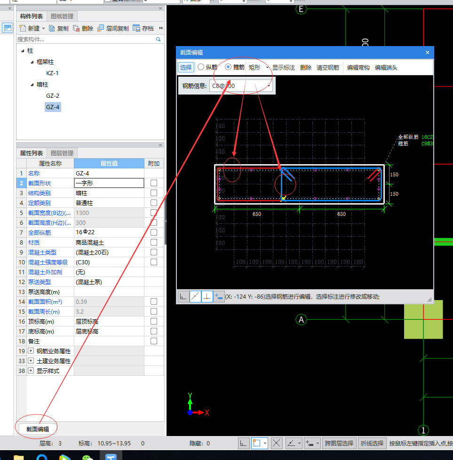Viewport: 453px width, 460px height.
Task: Click the 复制 (Copy) icon in component list
Action: [52, 28]
